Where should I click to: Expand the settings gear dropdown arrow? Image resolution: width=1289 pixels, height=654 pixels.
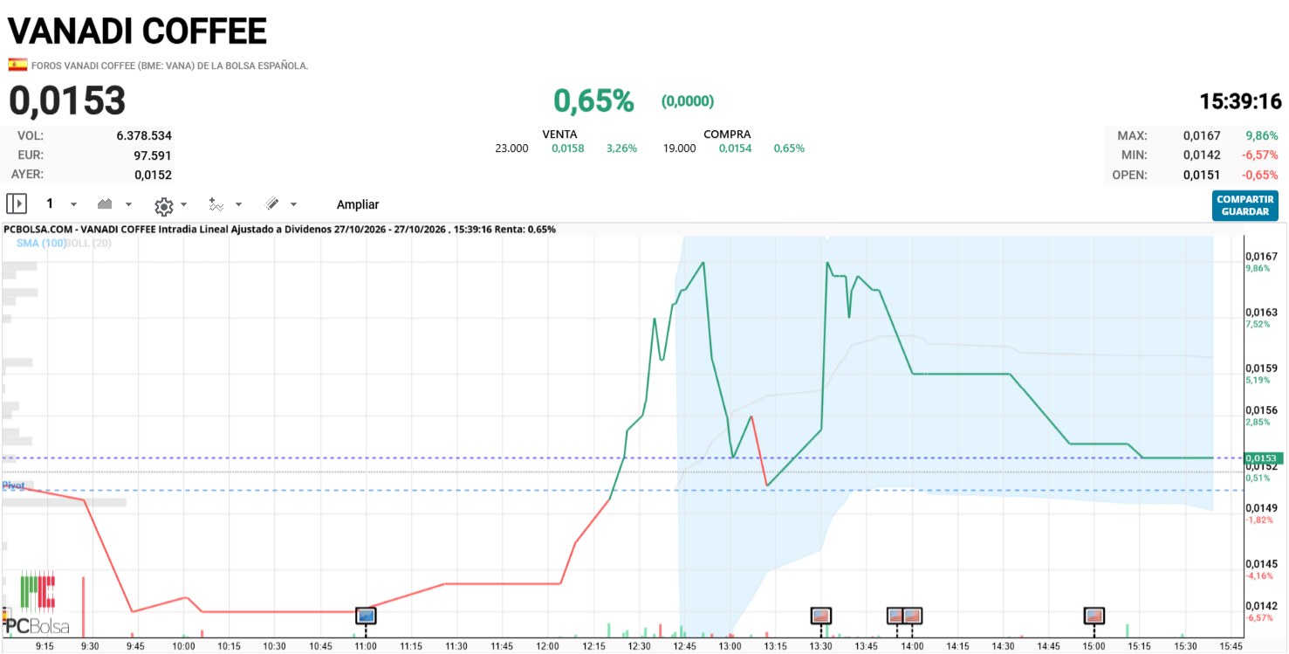(183, 206)
